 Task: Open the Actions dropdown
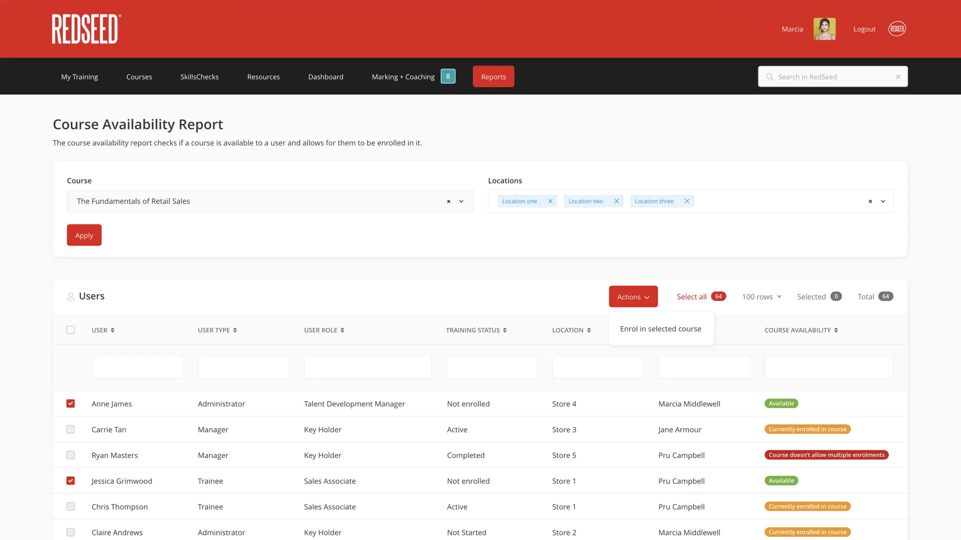coord(633,296)
